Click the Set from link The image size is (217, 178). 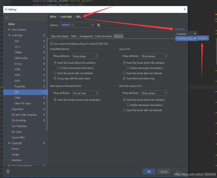tap(180, 29)
